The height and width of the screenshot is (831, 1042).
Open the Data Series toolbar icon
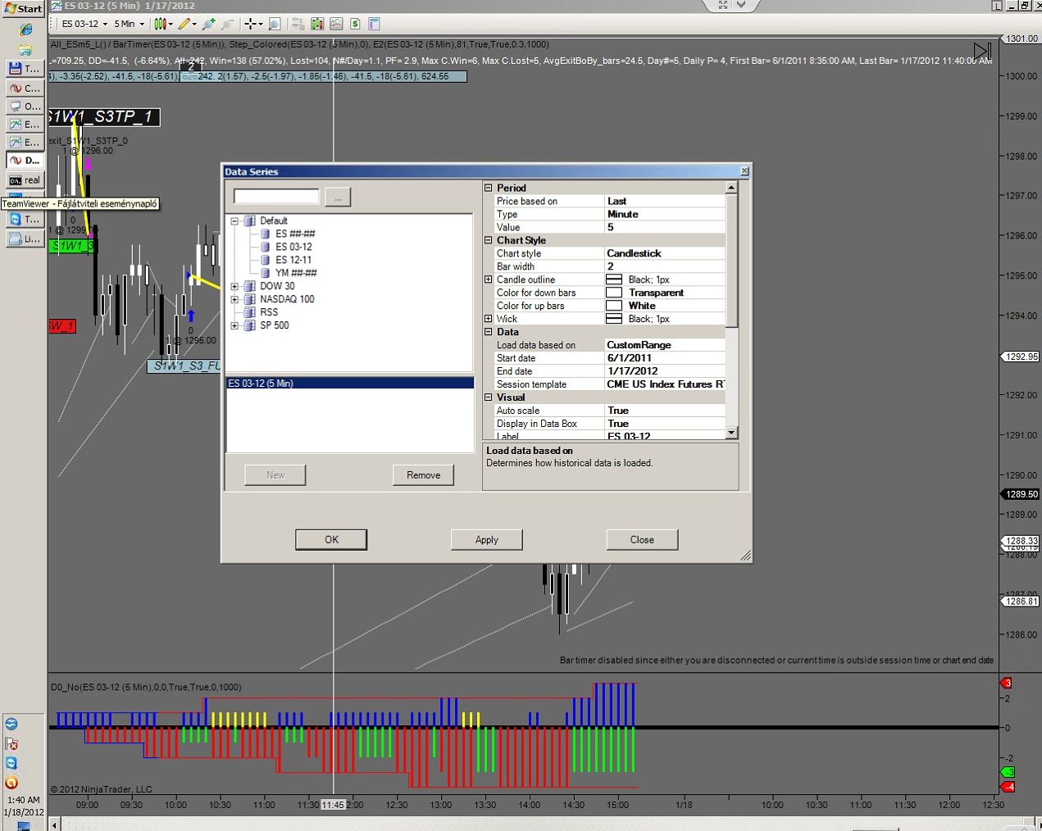(x=316, y=24)
